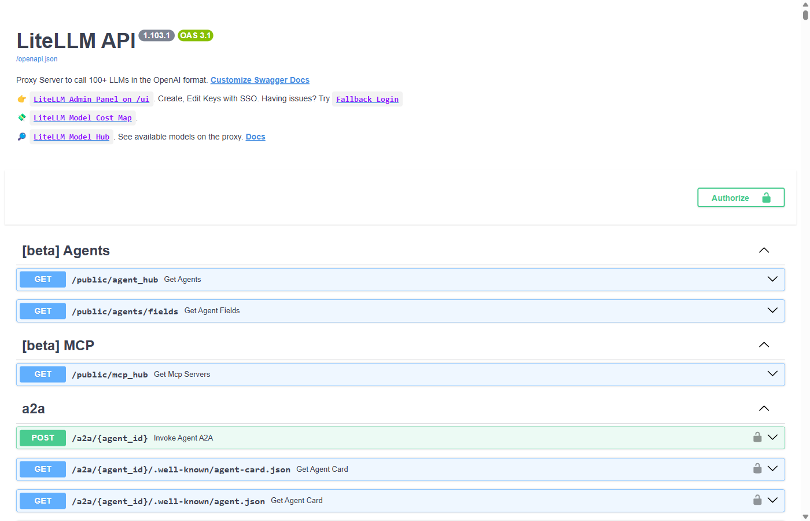Viewport: 810px width, 521px height.
Task: Expand the agent-card.json endpoint chevron
Action: coord(772,468)
